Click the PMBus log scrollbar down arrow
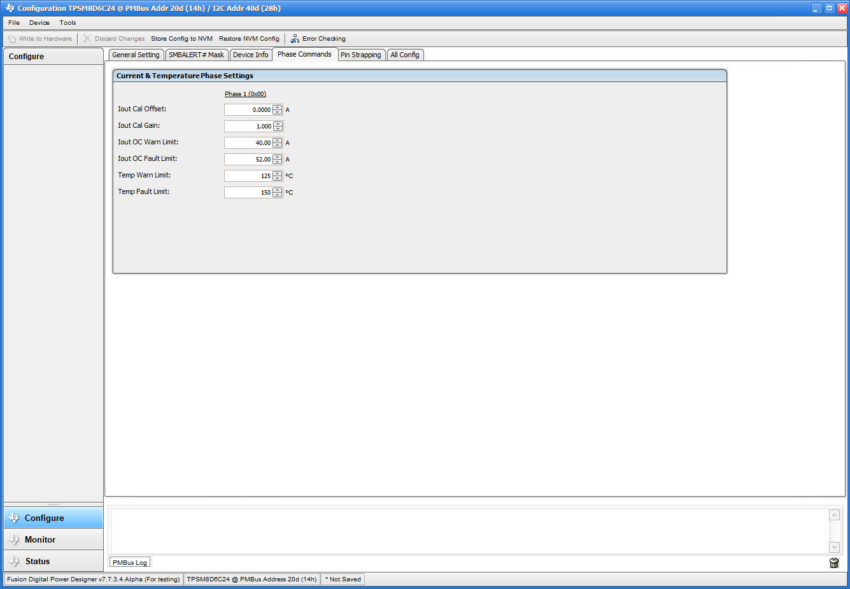The width and height of the screenshot is (850, 589). 834,546
